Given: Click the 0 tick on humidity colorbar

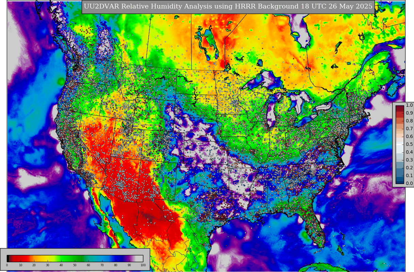Looking at the screenshot, I should 7,265.
